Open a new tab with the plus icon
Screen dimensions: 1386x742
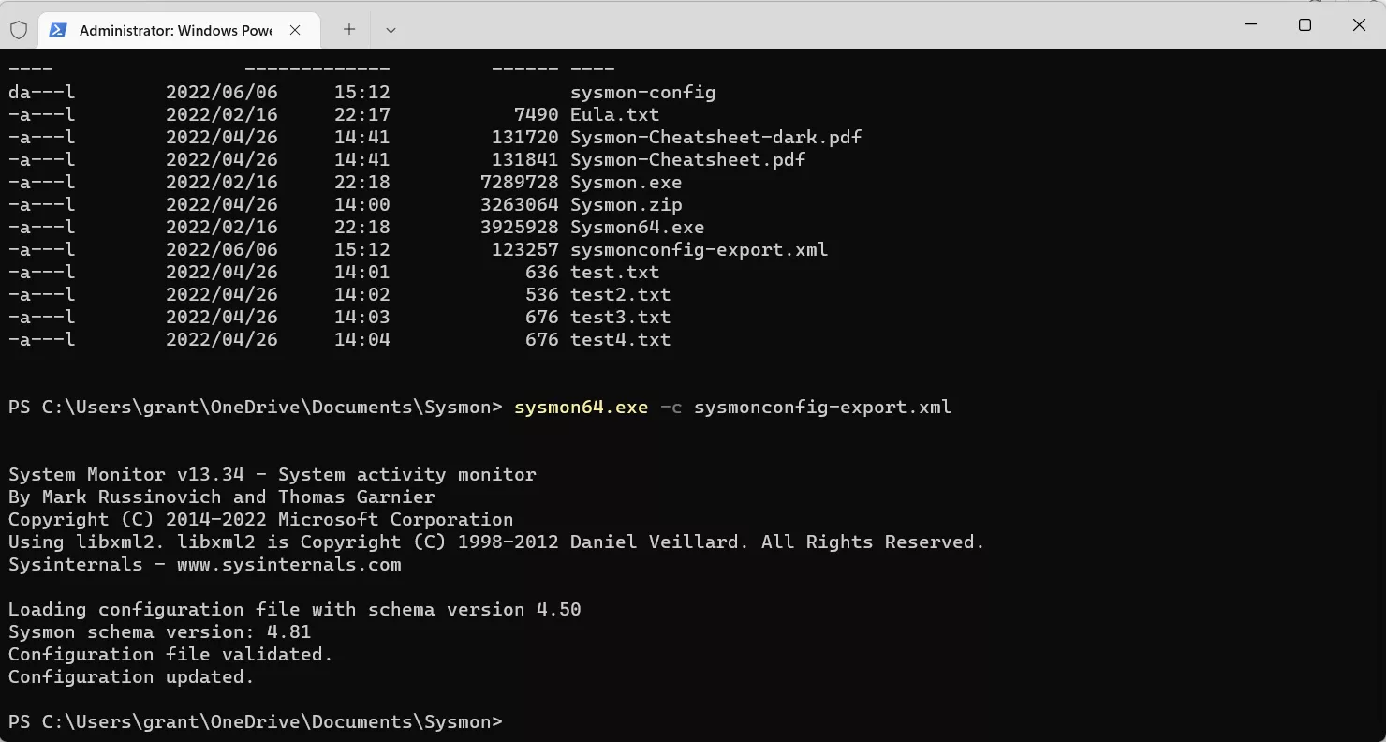click(x=347, y=30)
